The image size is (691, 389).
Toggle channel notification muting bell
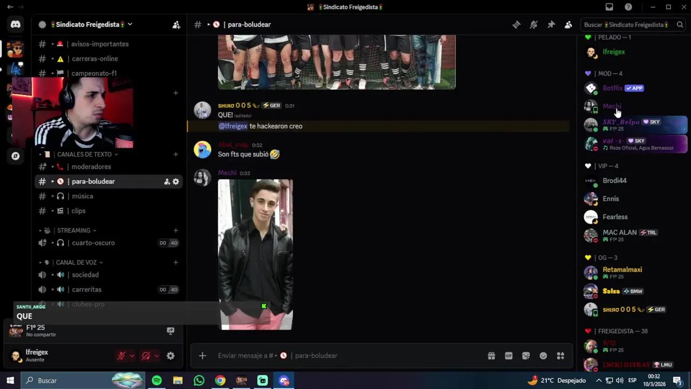(533, 24)
